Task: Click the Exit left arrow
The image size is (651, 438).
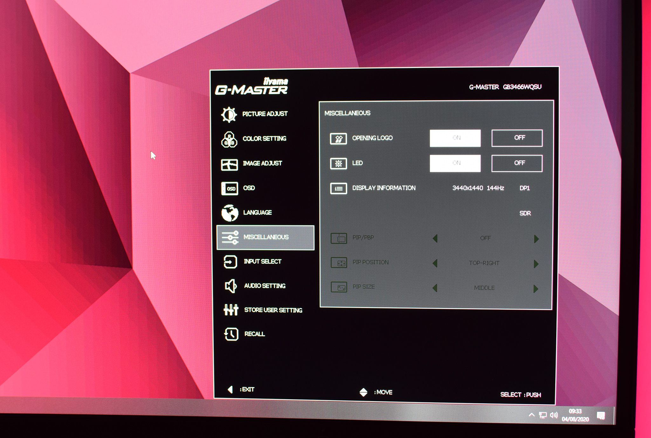Action: [x=230, y=389]
